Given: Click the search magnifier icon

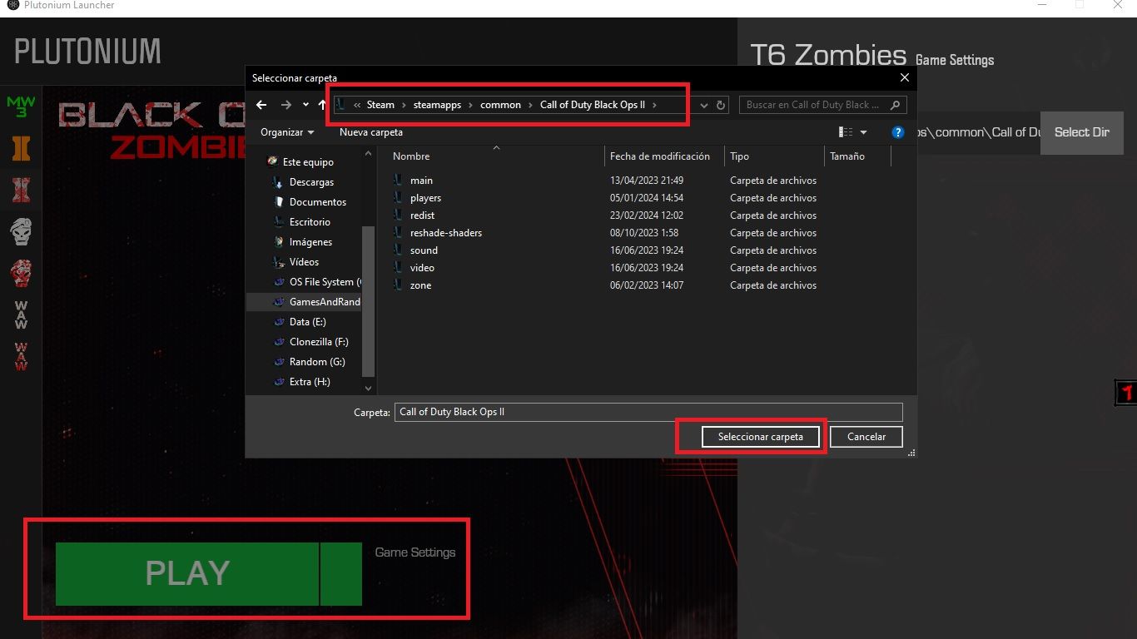Looking at the screenshot, I should click(895, 105).
